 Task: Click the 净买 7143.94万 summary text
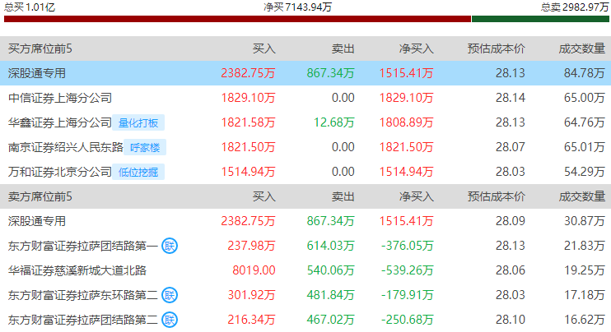coord(297,7)
